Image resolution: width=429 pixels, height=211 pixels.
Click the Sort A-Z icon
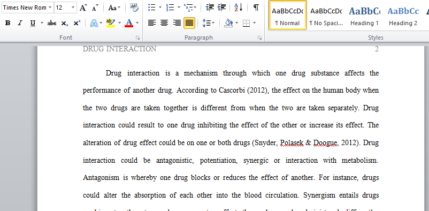click(x=238, y=7)
